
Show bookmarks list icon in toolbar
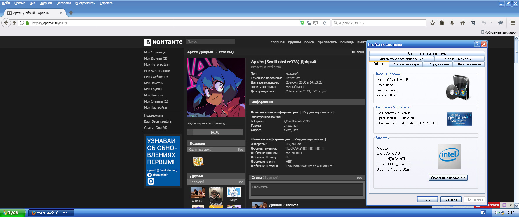pyautogui.click(x=442, y=23)
